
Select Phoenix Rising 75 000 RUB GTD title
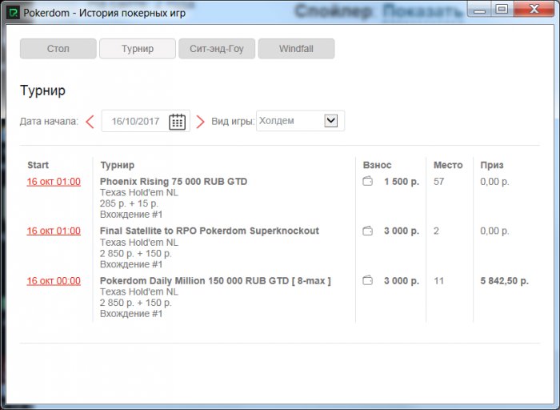coord(174,182)
